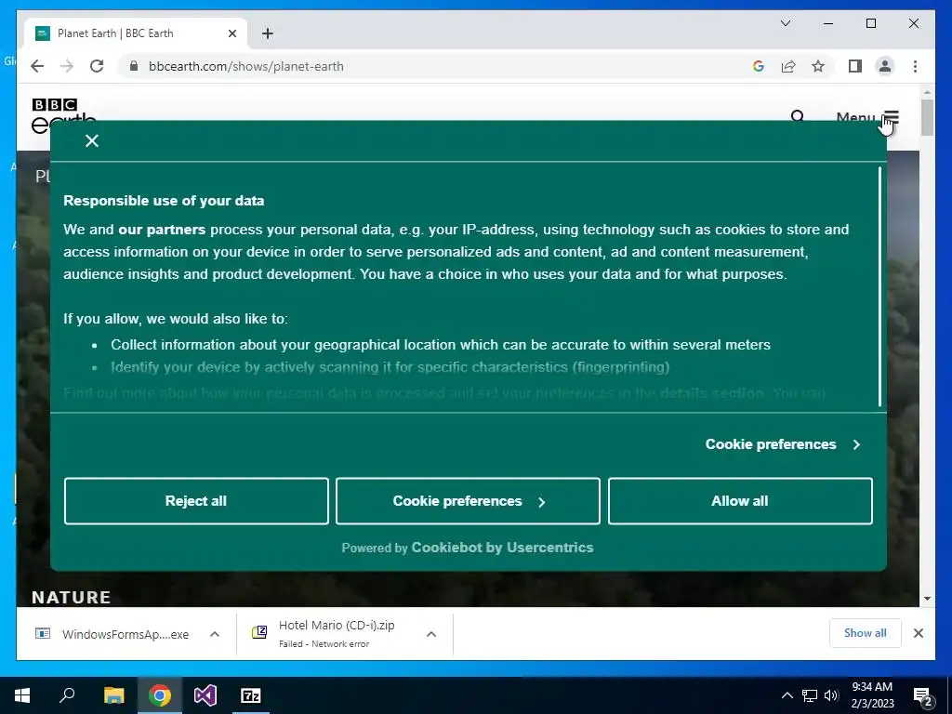Show hidden system tray icons
Image resolution: width=952 pixels, height=714 pixels.
coord(787,695)
